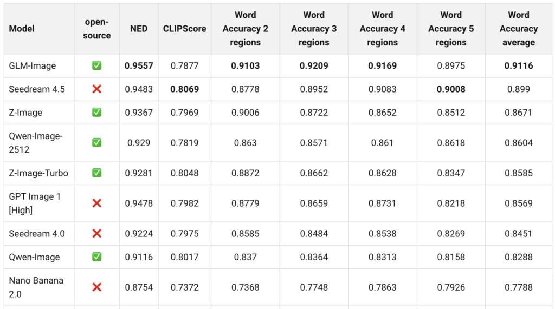Image resolution: width=555 pixels, height=309 pixels.
Task: Select the GLM-Image model name cell
Action: pyautogui.click(x=33, y=65)
